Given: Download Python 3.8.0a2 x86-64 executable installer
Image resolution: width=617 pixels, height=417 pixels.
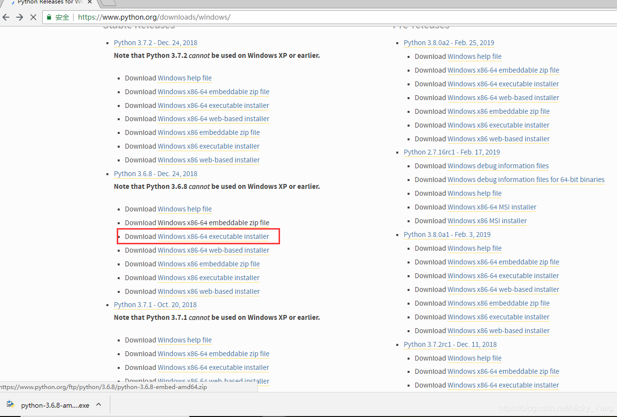Looking at the screenshot, I should tap(503, 84).
